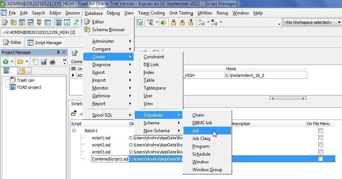Choose DBMS Job from Scheduler submenu
The image size is (342, 179).
[x=207, y=123]
